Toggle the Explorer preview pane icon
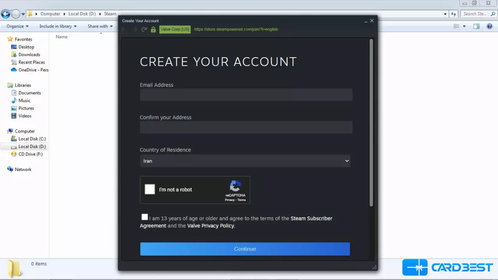The width and height of the screenshot is (498, 280). 476,26
